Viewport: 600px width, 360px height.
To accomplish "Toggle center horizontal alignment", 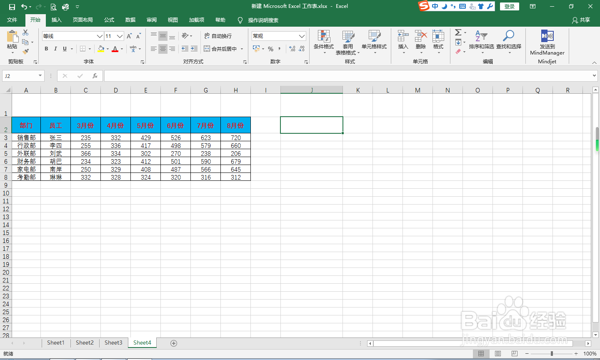I will (x=163, y=49).
